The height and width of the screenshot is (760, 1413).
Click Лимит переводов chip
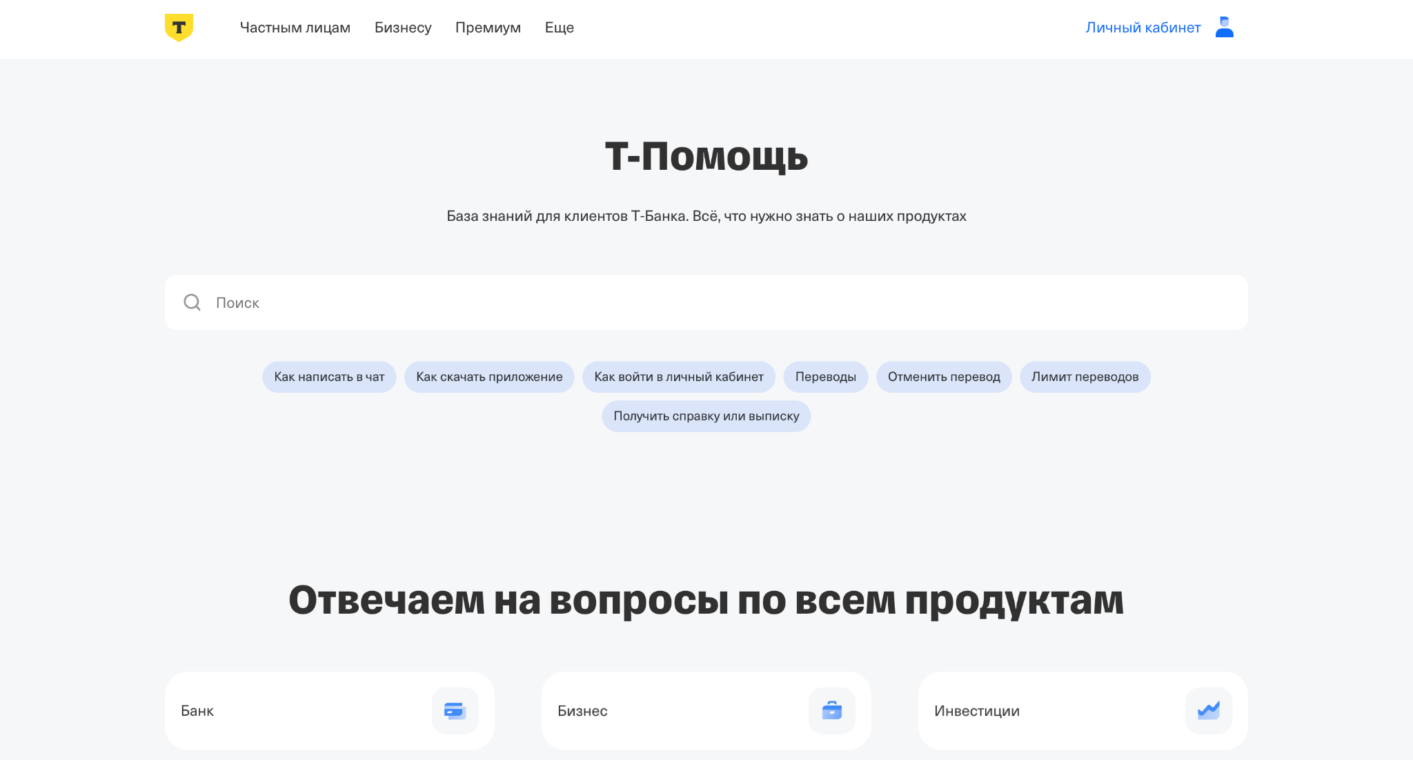click(x=1085, y=377)
